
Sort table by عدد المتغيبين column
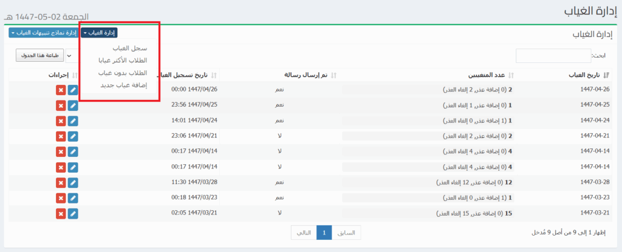510,75
